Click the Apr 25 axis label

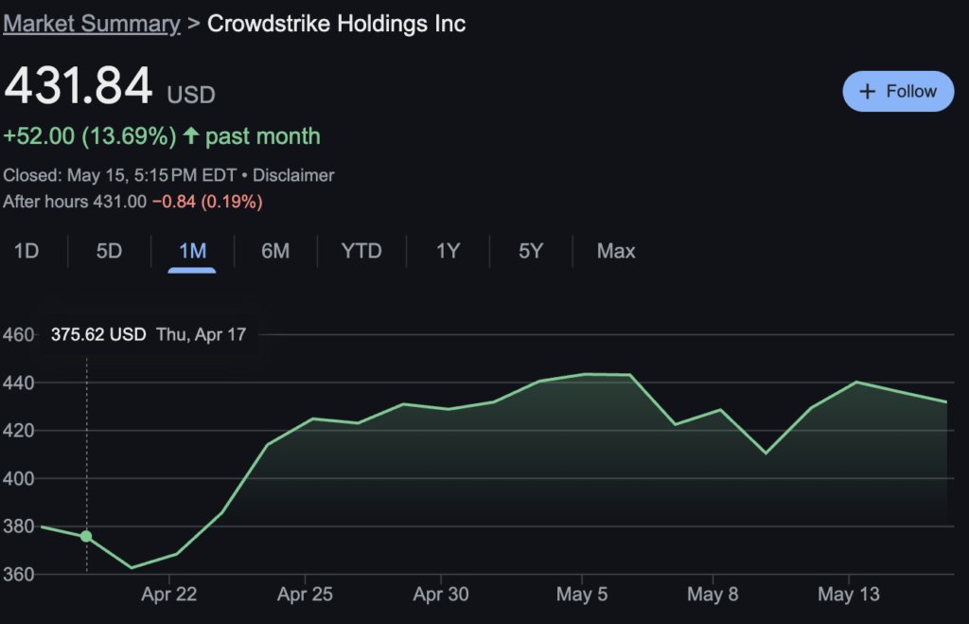click(305, 595)
